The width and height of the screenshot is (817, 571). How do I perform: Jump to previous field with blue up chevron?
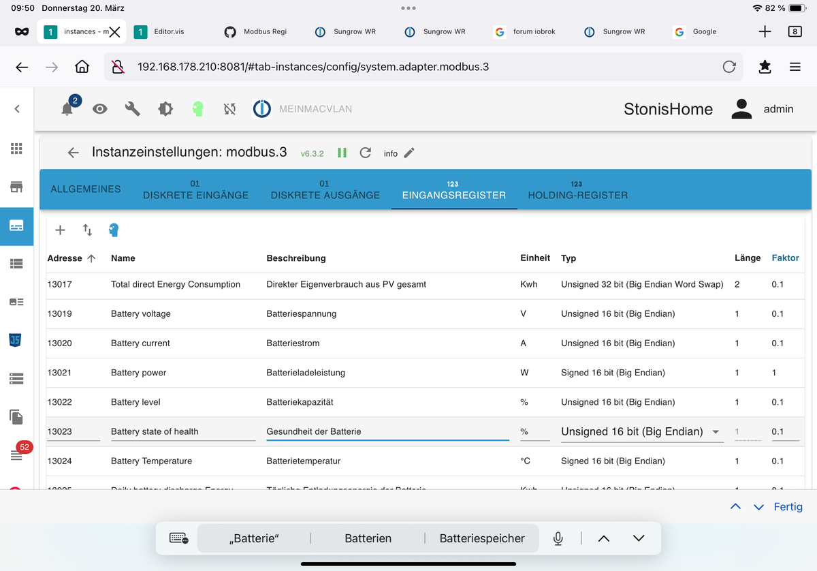(735, 507)
